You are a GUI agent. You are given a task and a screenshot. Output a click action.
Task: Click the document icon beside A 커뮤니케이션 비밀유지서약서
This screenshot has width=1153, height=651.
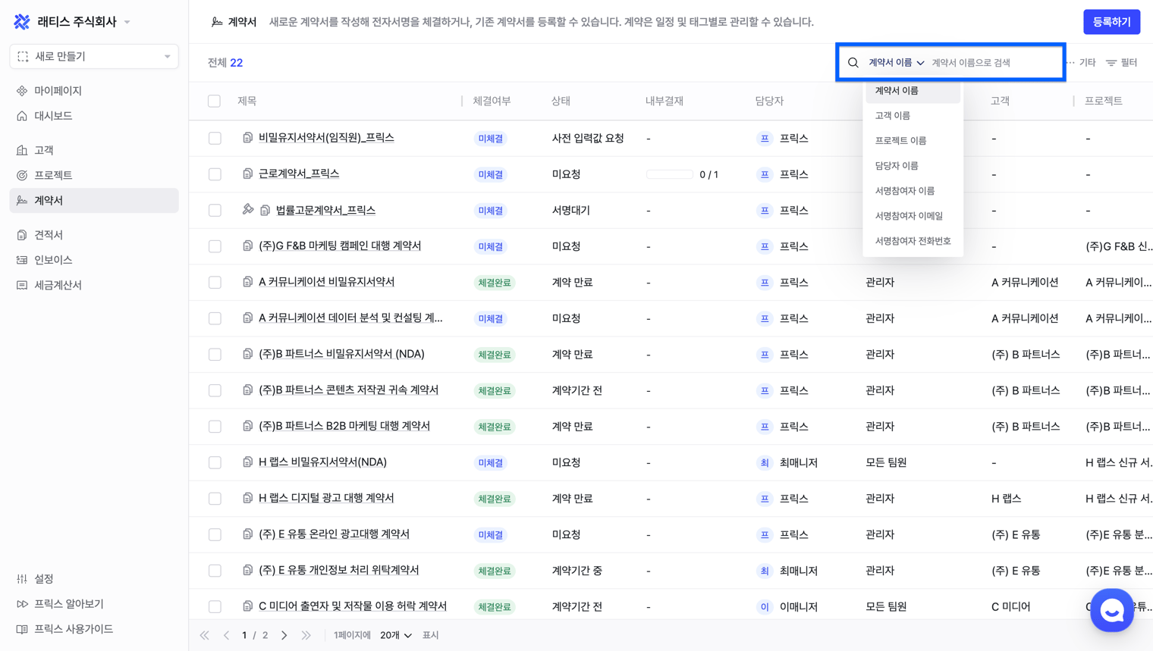[247, 281]
